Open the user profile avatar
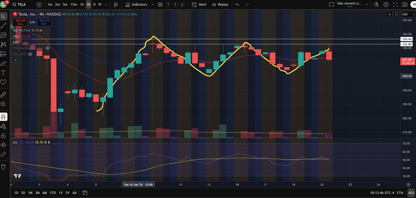Screen dimensions: 416x198 (3, 4)
